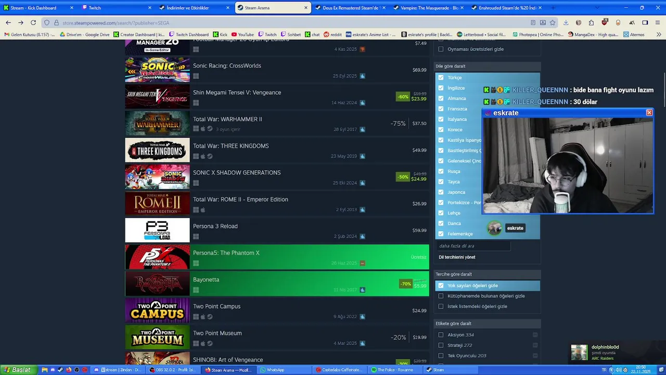The image size is (666, 375).
Task: Switch to the Stream - Kick Dashboard tab
Action: coord(39,8)
